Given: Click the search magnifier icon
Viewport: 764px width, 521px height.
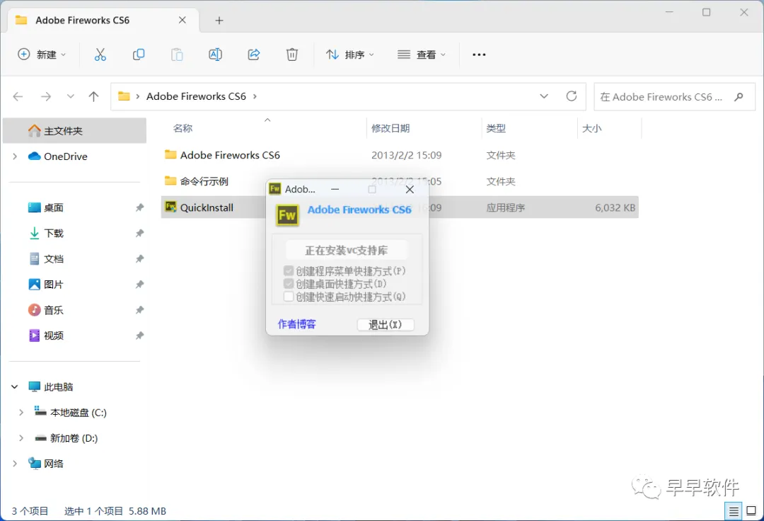Looking at the screenshot, I should coord(739,96).
